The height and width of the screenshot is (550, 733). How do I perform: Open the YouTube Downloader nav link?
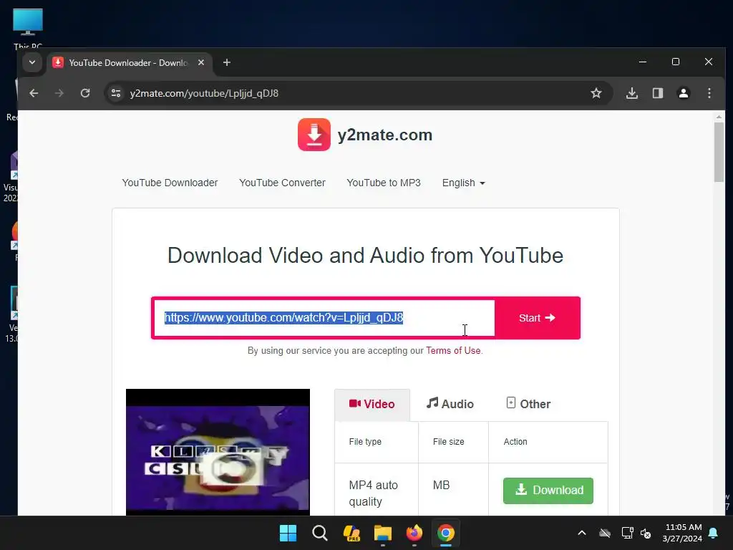[170, 183]
